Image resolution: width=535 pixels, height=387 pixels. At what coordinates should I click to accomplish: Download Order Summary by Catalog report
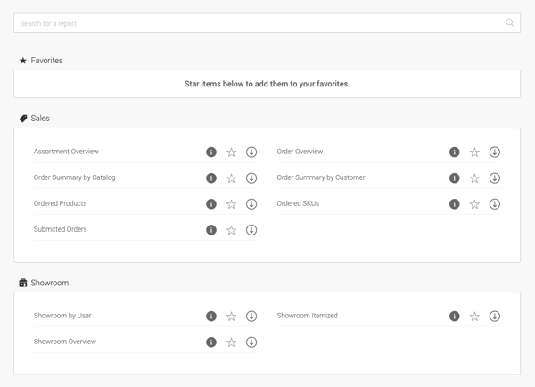(251, 177)
